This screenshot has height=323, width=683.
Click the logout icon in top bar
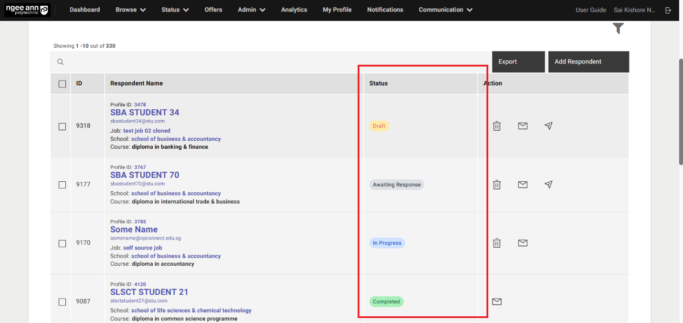(668, 10)
